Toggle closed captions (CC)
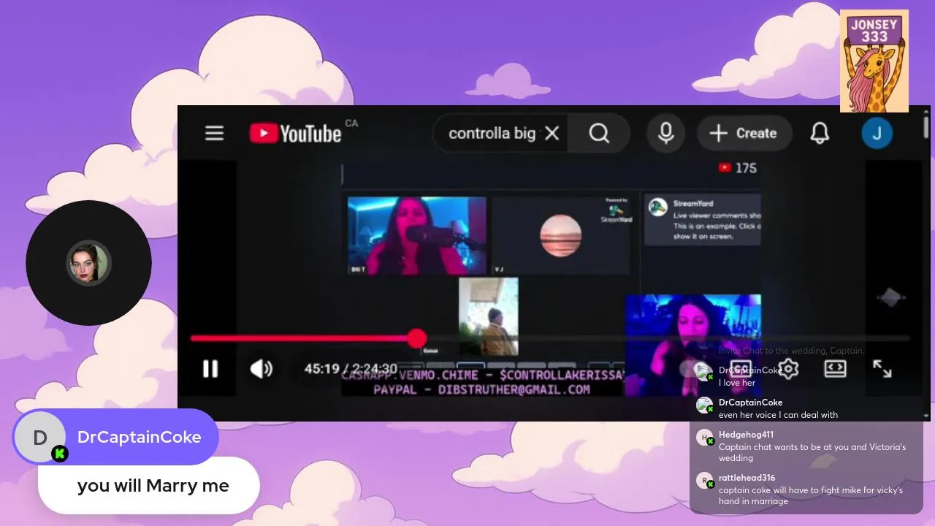Viewport: 935px width, 526px height. coord(741,369)
